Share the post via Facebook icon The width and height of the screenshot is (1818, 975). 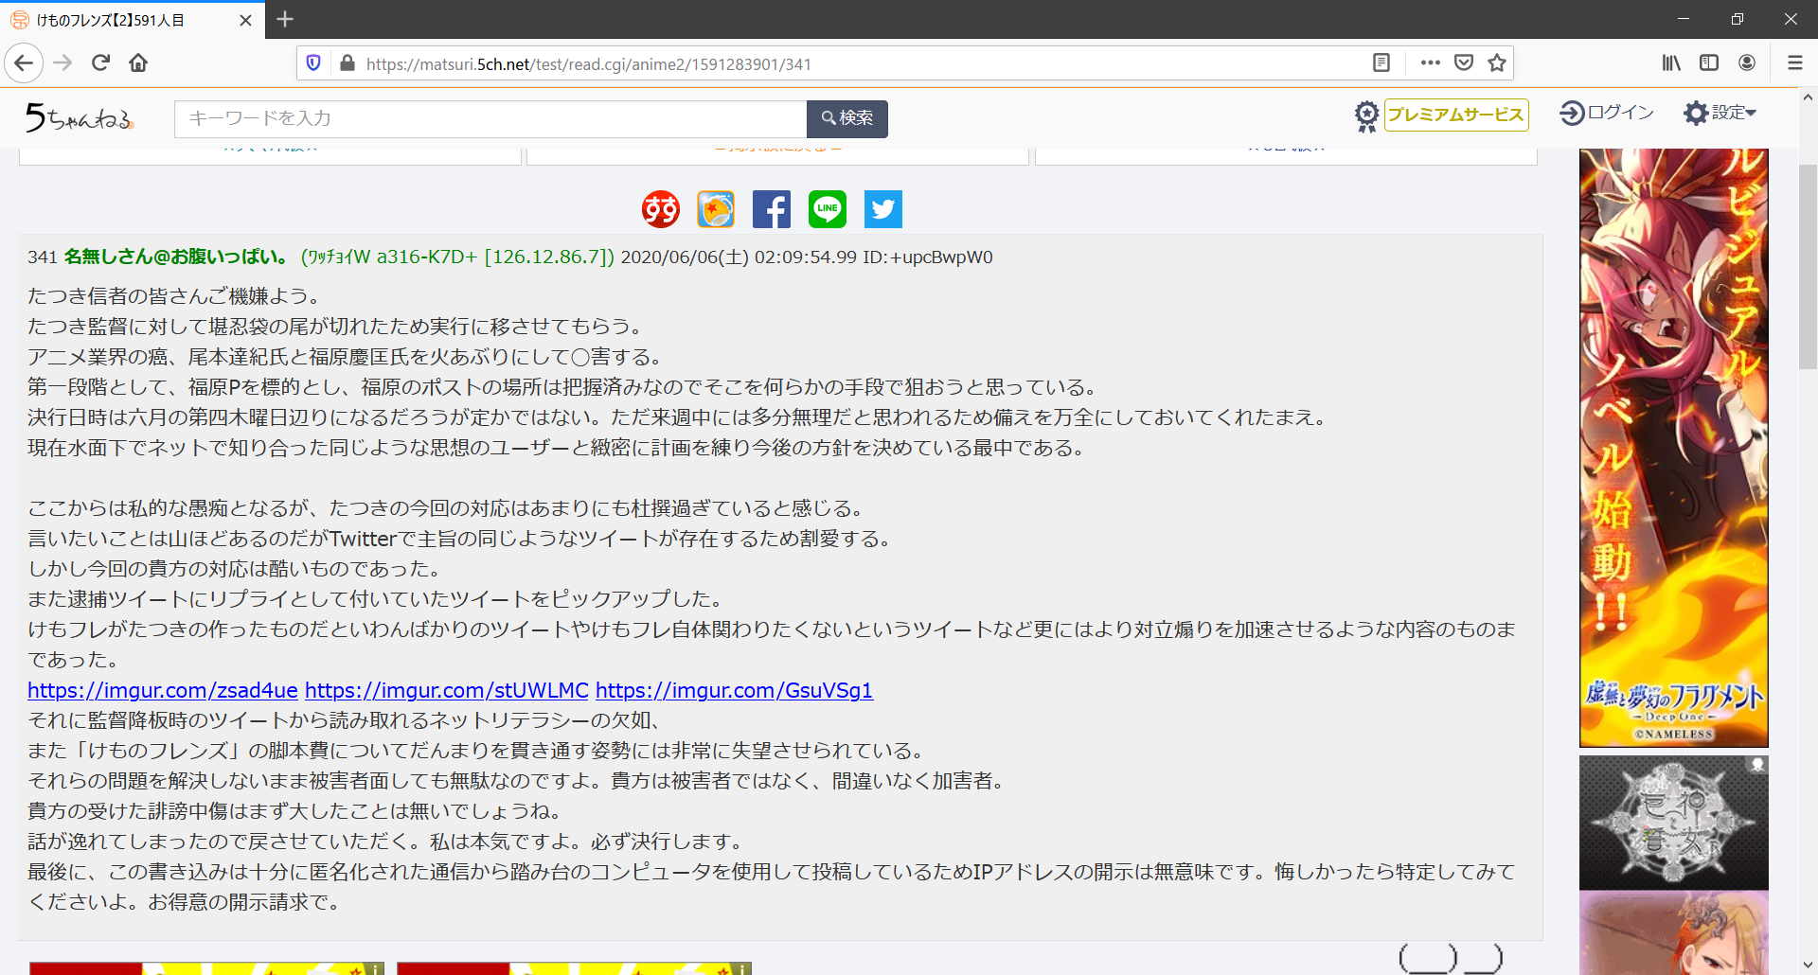pos(772,209)
